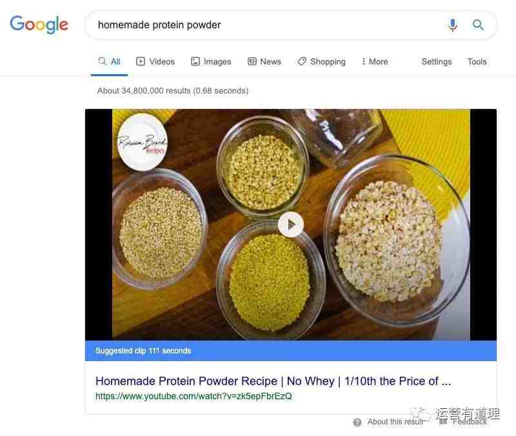Select the Videos search tab
The height and width of the screenshot is (436, 516).
click(155, 61)
